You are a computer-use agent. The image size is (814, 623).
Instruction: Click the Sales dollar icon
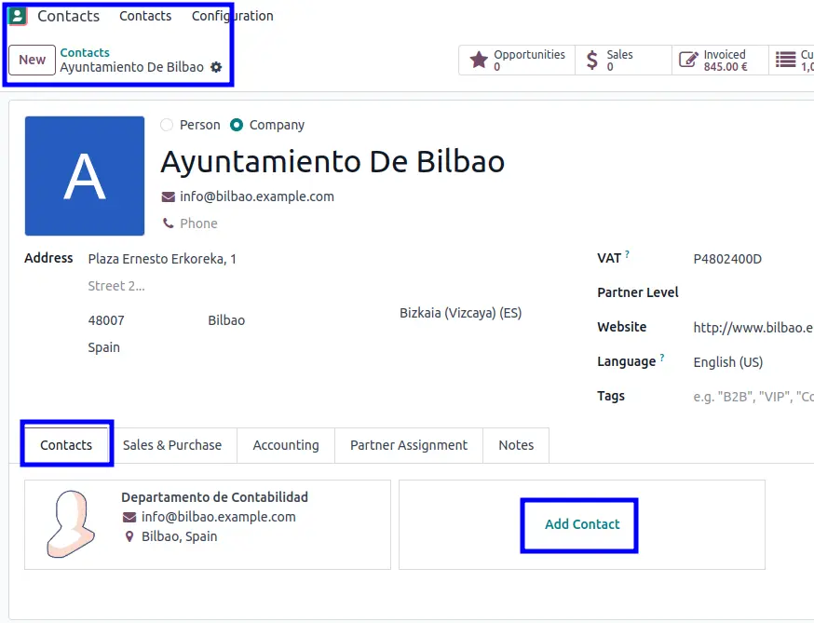[591, 60]
